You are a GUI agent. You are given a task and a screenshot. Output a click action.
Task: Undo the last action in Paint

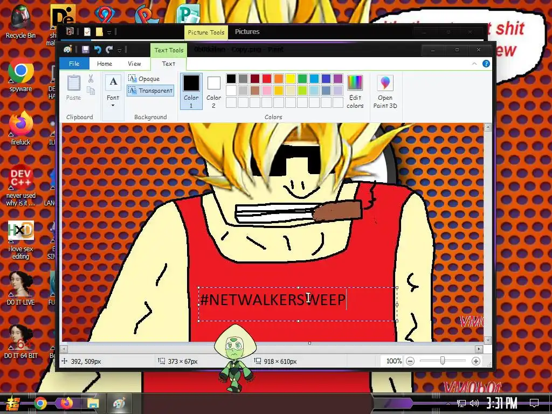coord(98,50)
